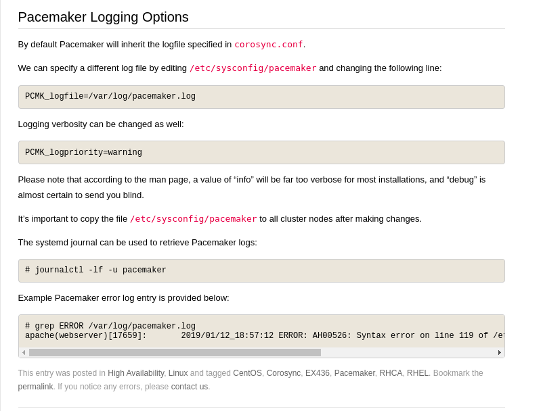This screenshot has width=543, height=411.
Task: Click the Pacemaker Logging Options heading
Action: point(104,17)
